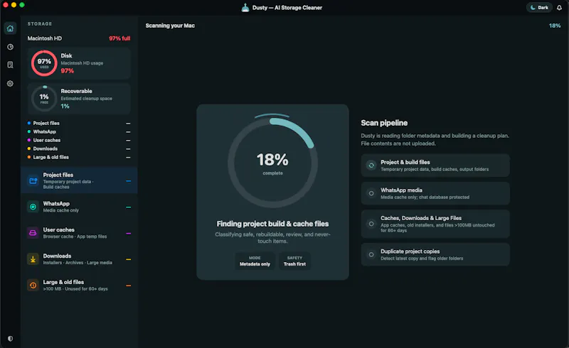Click the orange dash next to Large & old files row
This screenshot has width=569, height=348.
129,286
